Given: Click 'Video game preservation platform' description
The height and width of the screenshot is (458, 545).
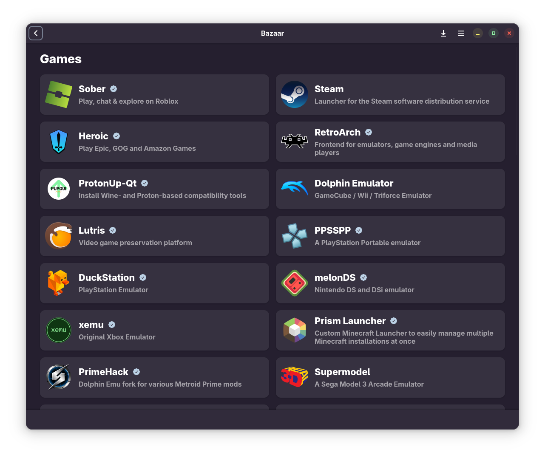Looking at the screenshot, I should click(135, 243).
